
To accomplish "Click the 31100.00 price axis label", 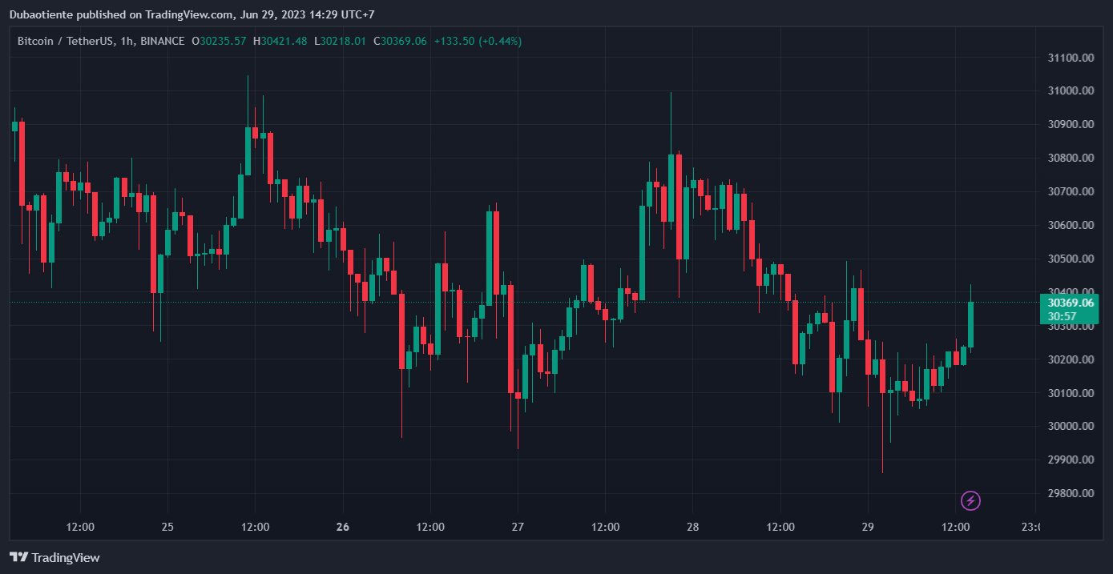I will point(1070,58).
